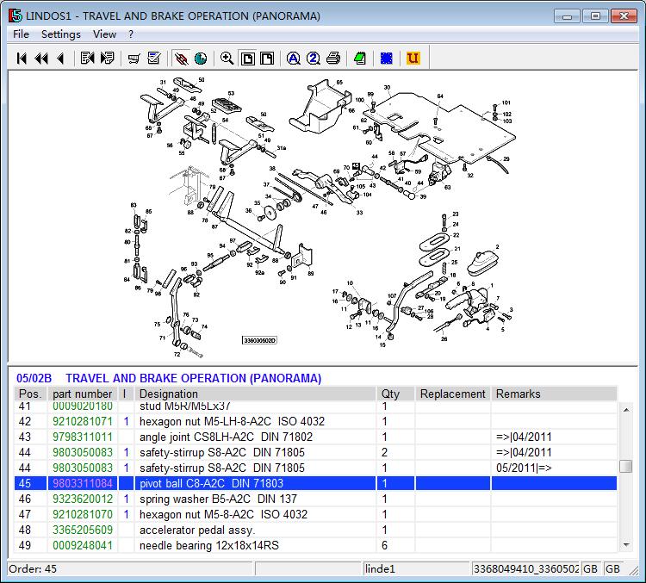Select the second page layout icon
This screenshot has height=583, width=646.
click(x=267, y=59)
